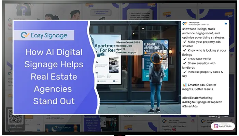The height and width of the screenshot is (136, 239).
Task: Click the Easy Signage logo banner
Action: coord(44,35)
